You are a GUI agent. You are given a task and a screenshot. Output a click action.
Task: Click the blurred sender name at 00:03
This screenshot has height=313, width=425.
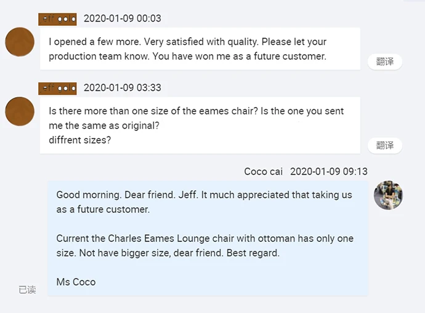tap(57, 19)
